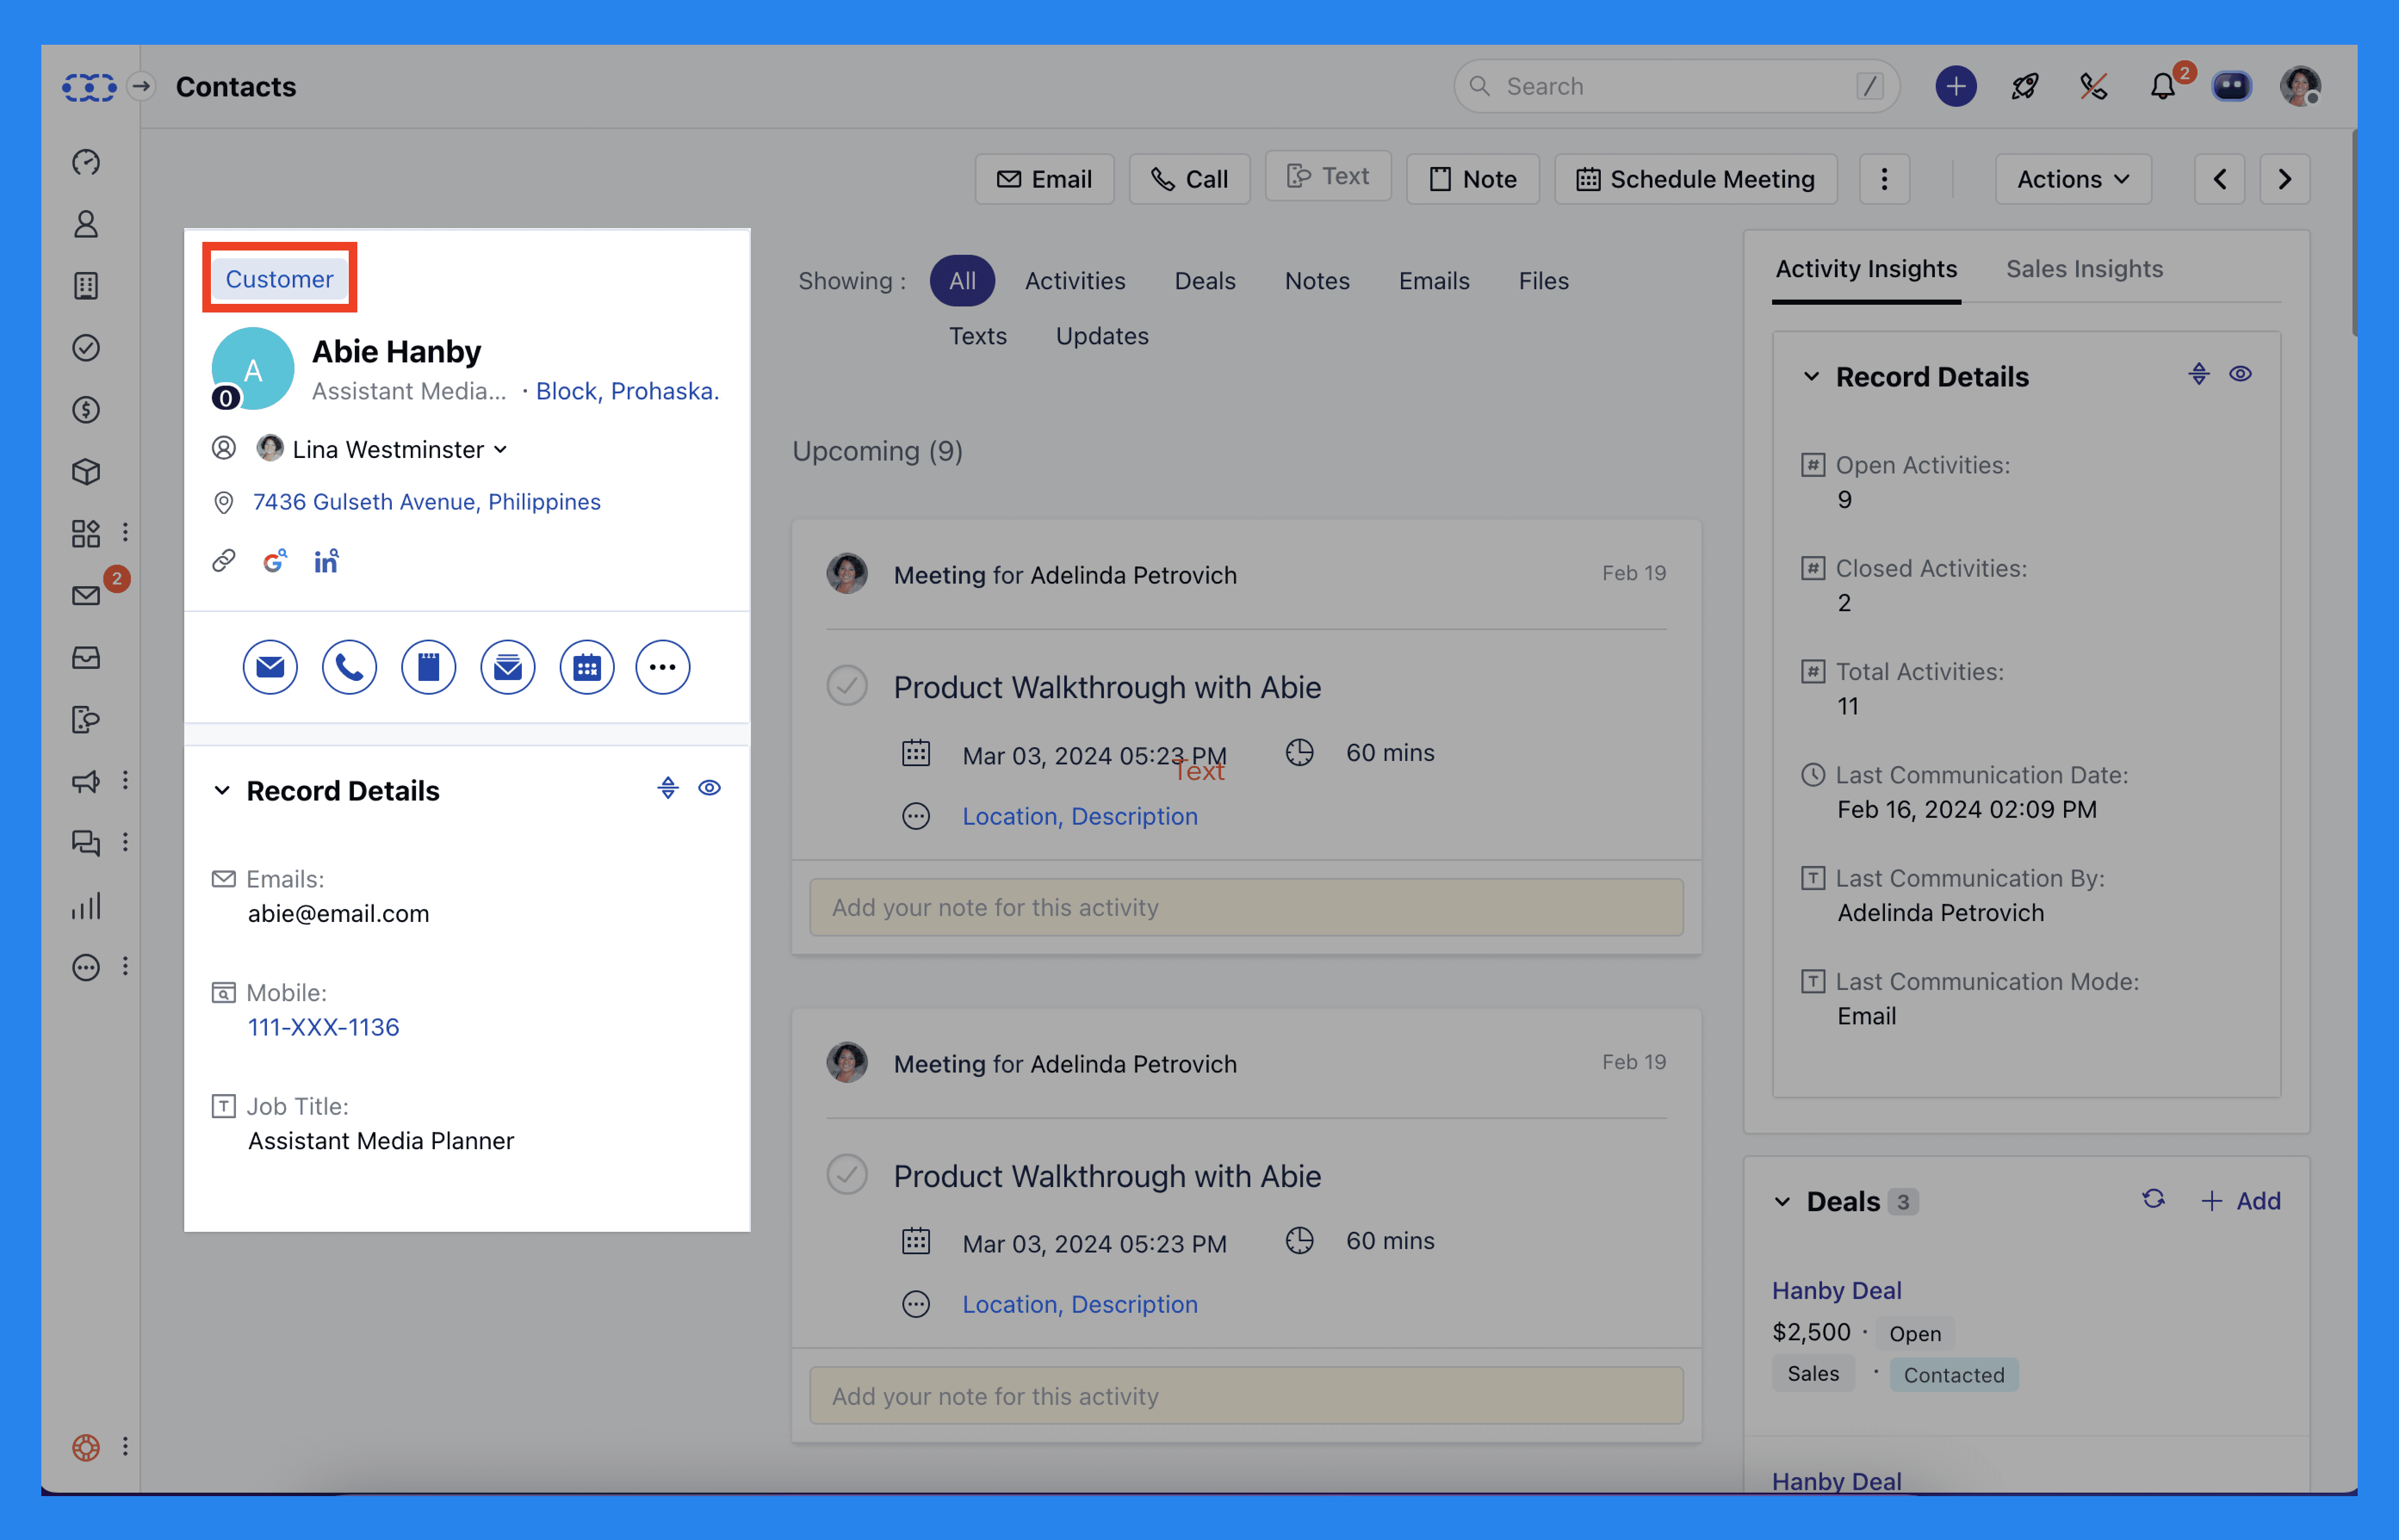The width and height of the screenshot is (2399, 1540).
Task: Open the Actions dropdown
Action: pyautogui.click(x=2072, y=179)
